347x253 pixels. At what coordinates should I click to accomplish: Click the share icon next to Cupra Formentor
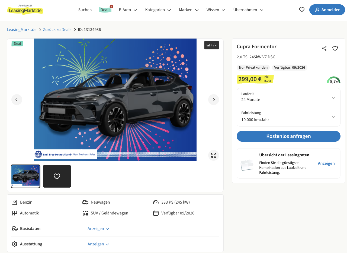click(x=324, y=48)
